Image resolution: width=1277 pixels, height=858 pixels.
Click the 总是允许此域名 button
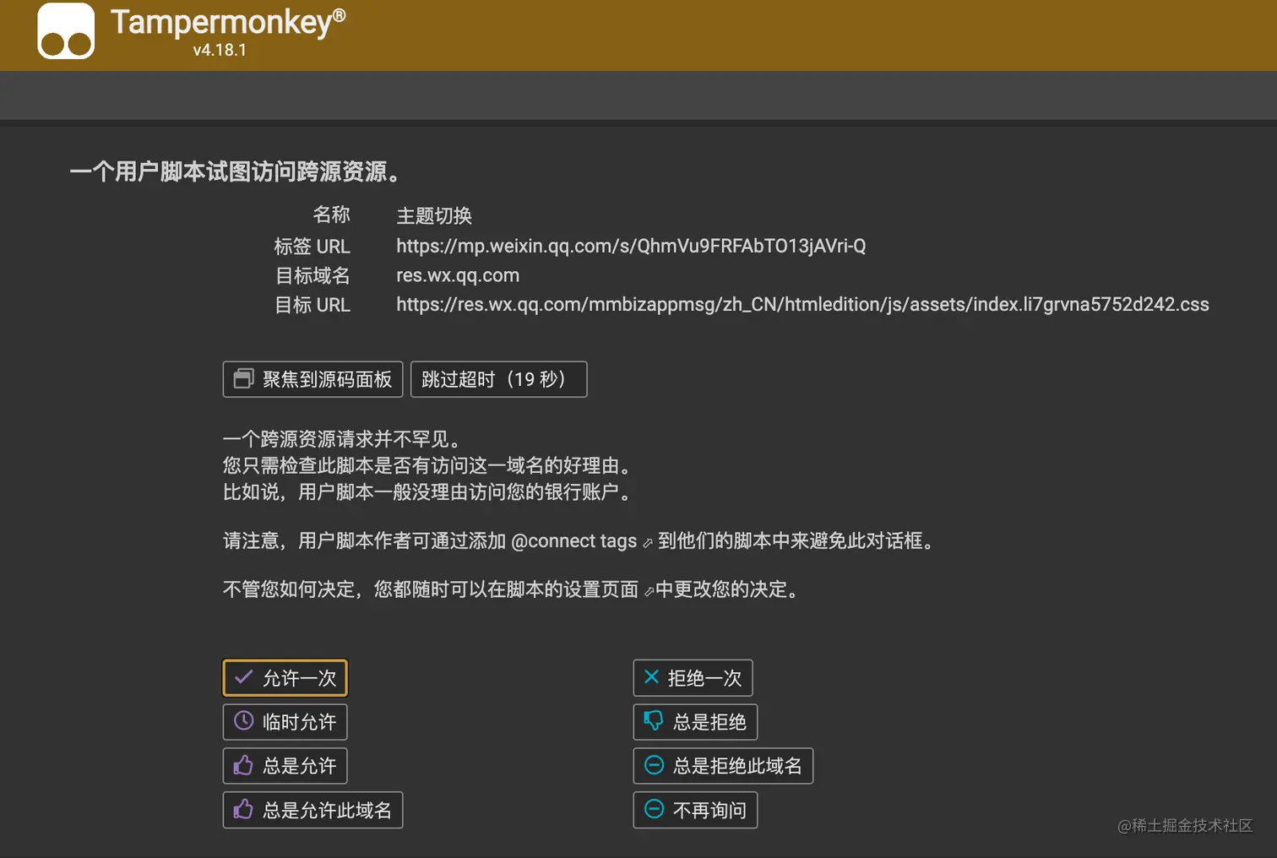312,810
